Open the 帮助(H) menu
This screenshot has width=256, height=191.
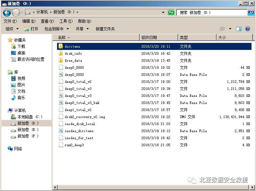pos(84,21)
